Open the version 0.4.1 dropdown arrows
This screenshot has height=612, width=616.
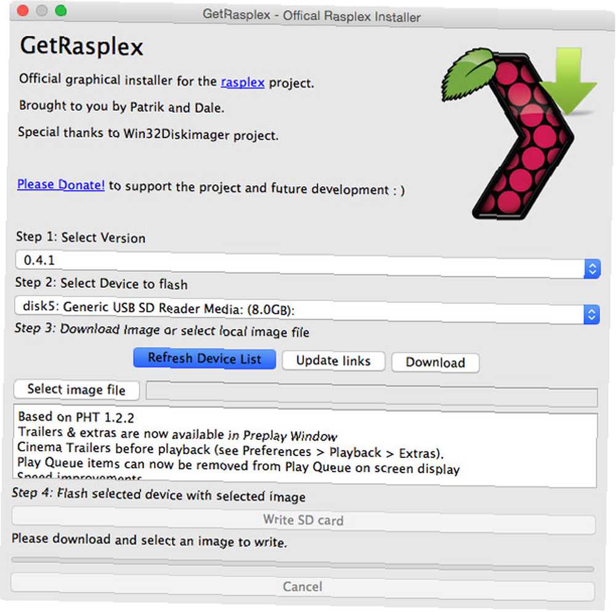click(593, 269)
